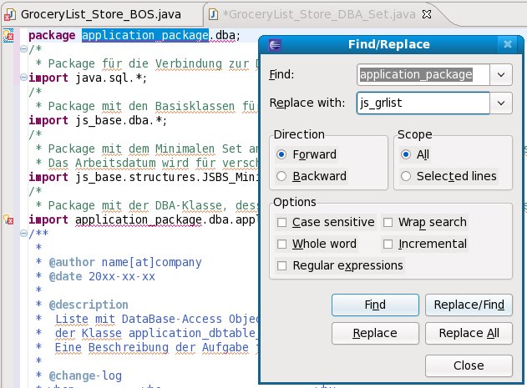This screenshot has height=388, width=527.
Task: Choose Selected lines scope
Action: 407,176
